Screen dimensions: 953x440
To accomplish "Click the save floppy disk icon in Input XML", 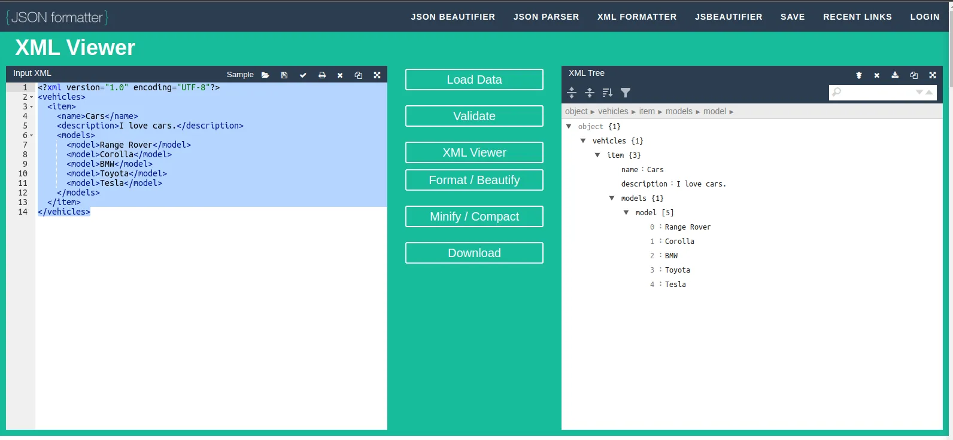I will pos(284,75).
